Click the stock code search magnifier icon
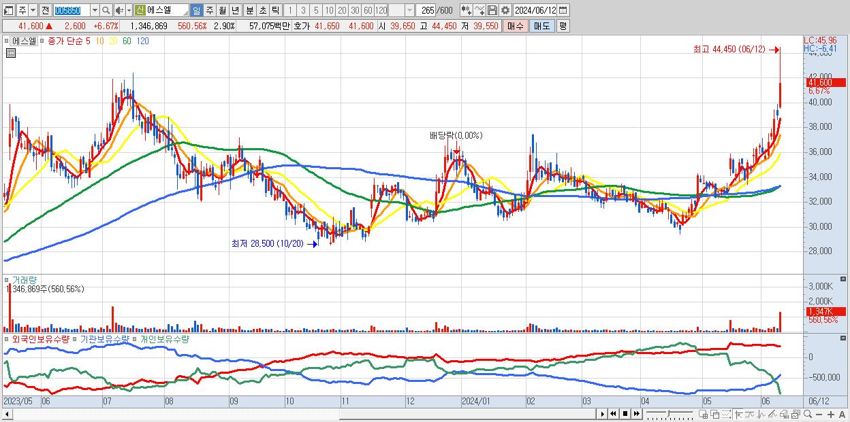The height and width of the screenshot is (422, 850). [x=106, y=10]
